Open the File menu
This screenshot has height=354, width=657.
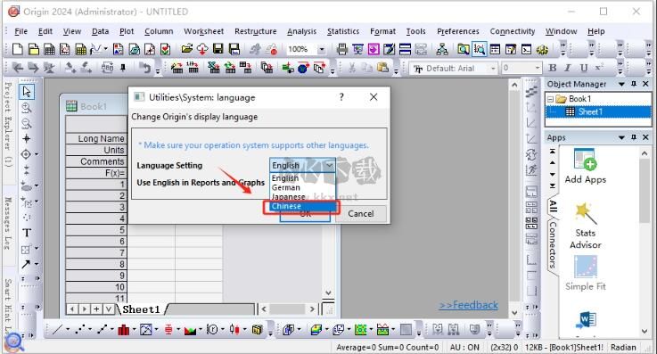coord(21,31)
